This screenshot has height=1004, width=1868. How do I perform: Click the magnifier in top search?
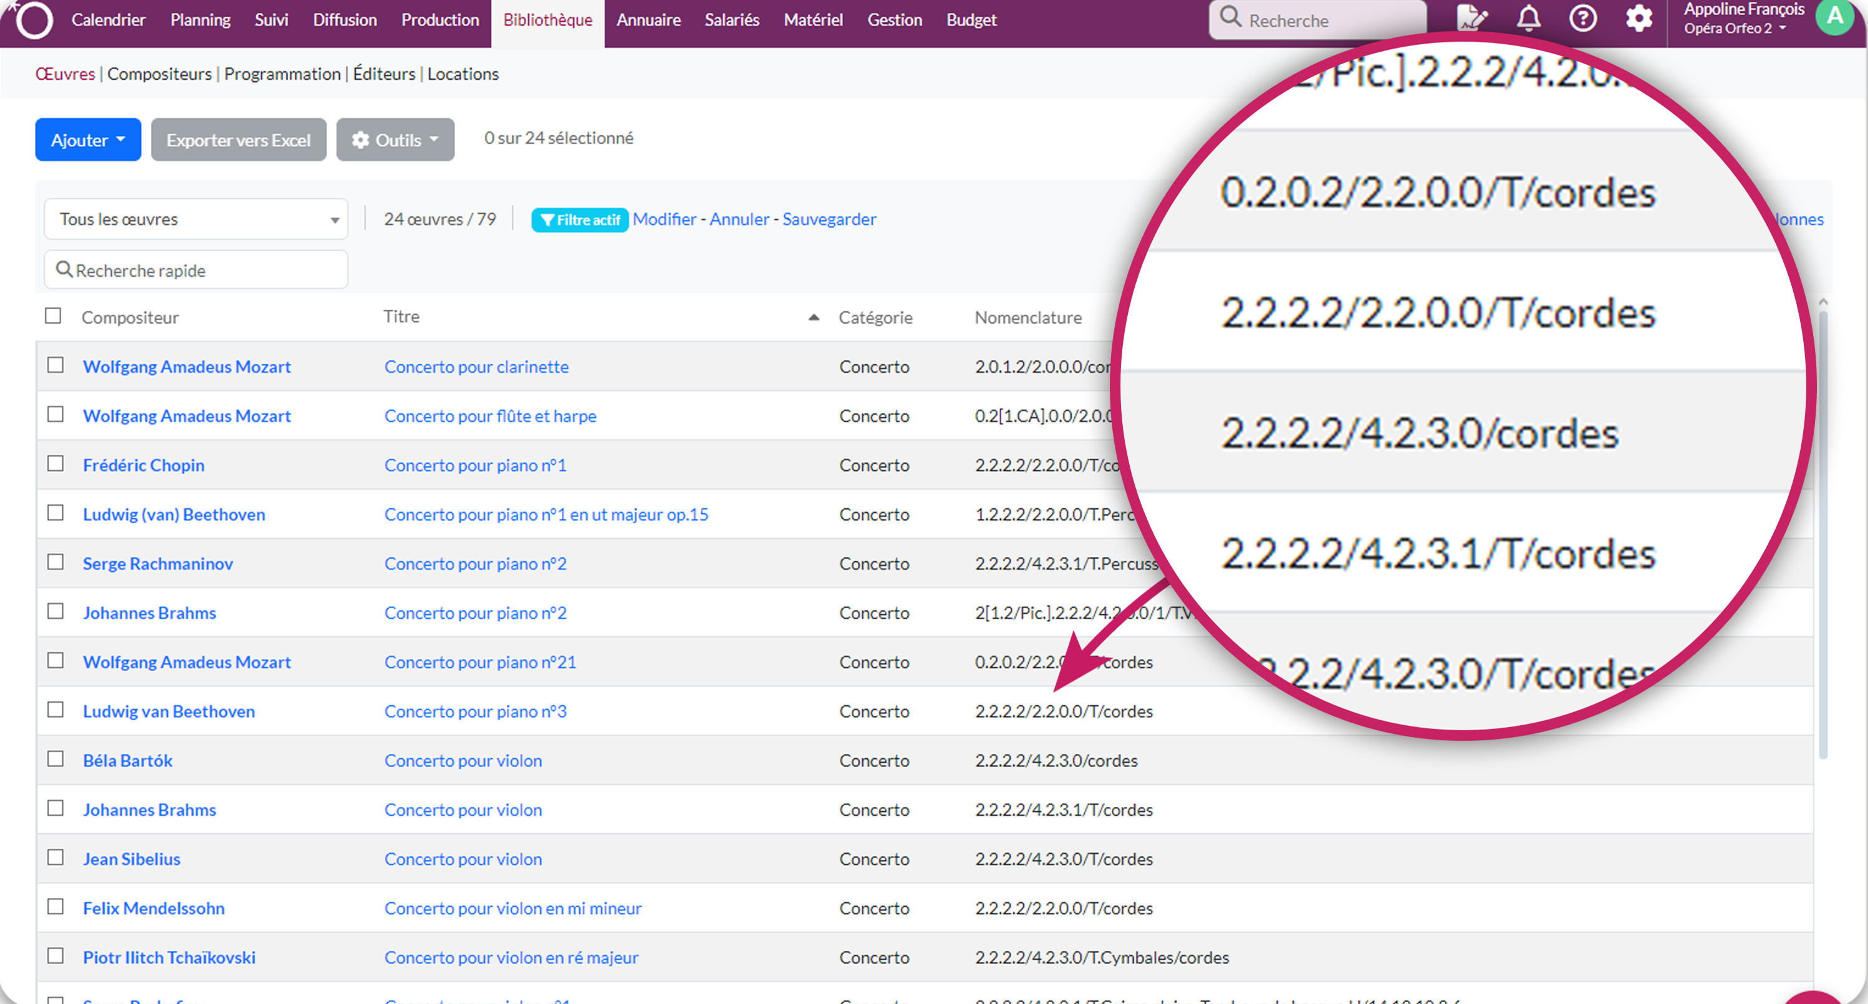pos(1230,17)
